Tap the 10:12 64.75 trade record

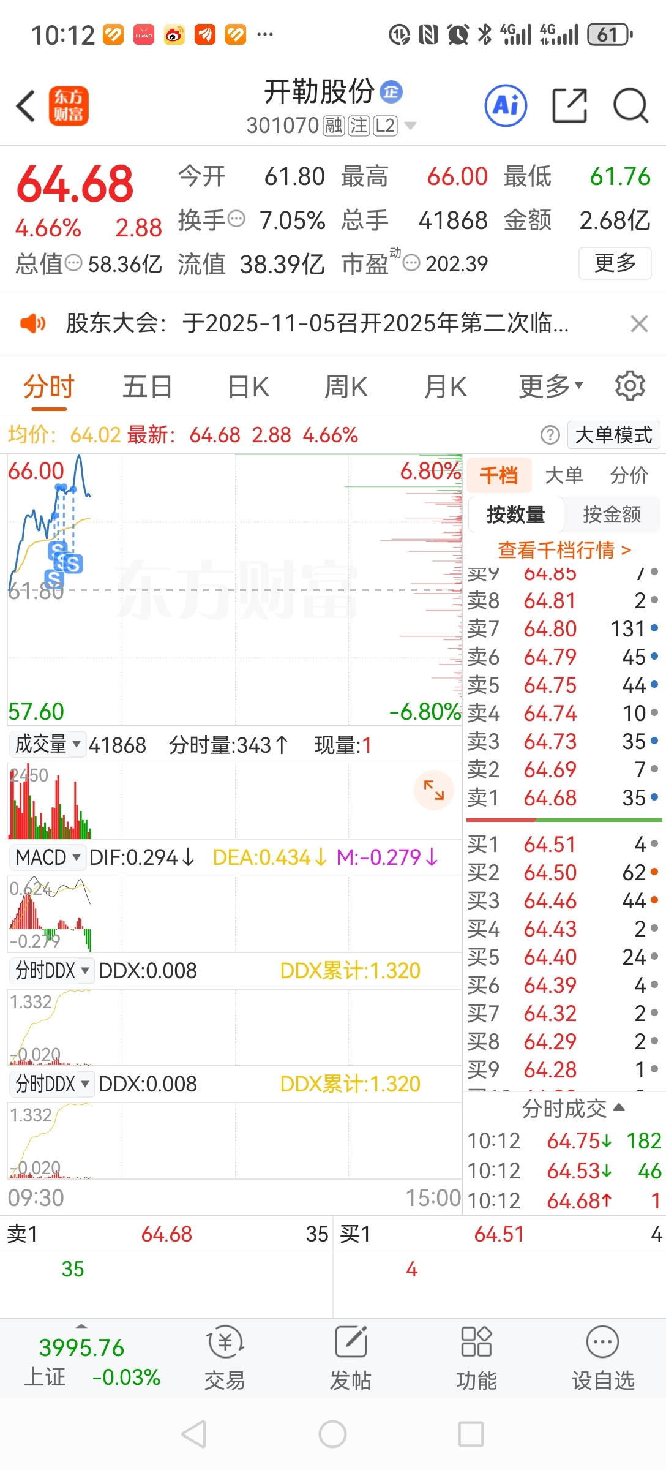[565, 1140]
